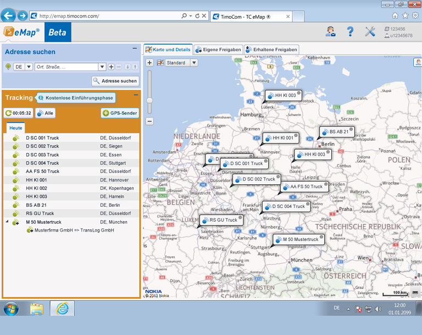Screen dimensions: 422x335
Task: Select Musterfirma GmbH => TransLog GmbH entry
Action: [x=70, y=230]
